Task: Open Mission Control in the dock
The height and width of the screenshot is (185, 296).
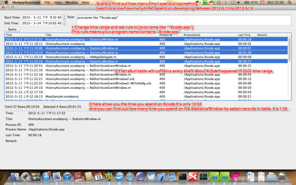Action: tap(36, 177)
